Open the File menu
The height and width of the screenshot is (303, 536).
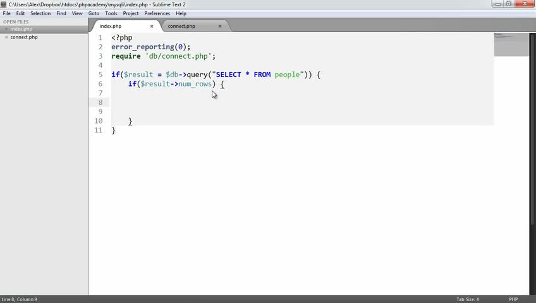(6, 13)
